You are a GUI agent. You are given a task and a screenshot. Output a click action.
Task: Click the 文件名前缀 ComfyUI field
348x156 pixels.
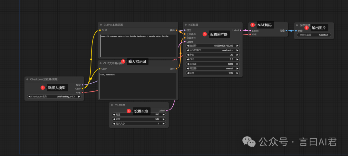click(314, 35)
